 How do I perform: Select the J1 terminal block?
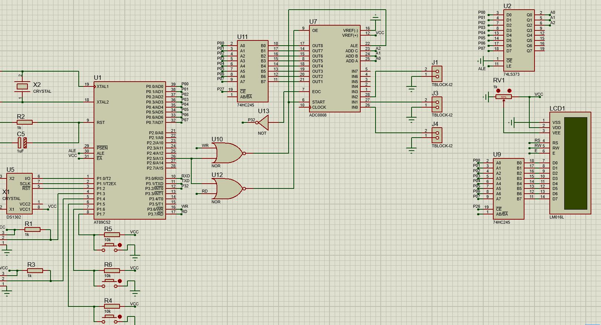[x=437, y=74]
